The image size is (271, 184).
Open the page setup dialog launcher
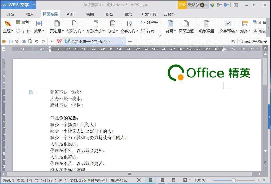pyautogui.click(x=160, y=35)
